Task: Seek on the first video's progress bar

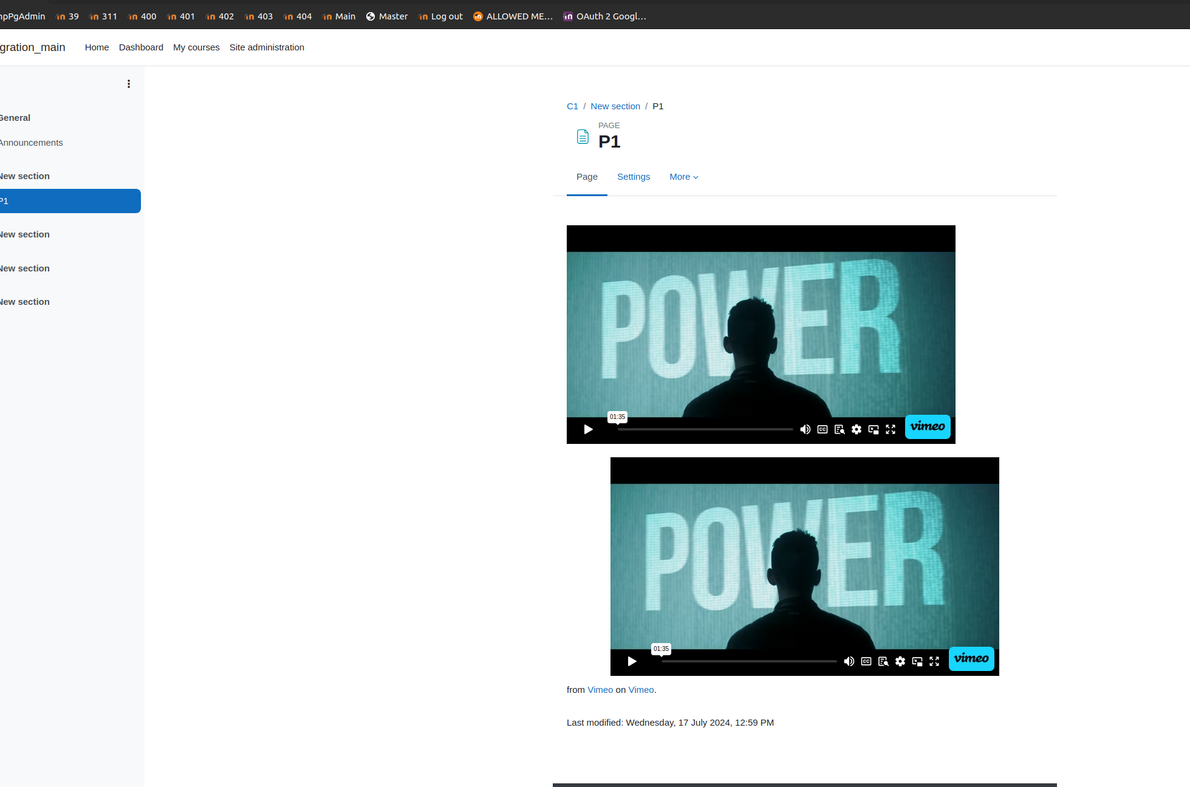Action: pyautogui.click(x=705, y=429)
